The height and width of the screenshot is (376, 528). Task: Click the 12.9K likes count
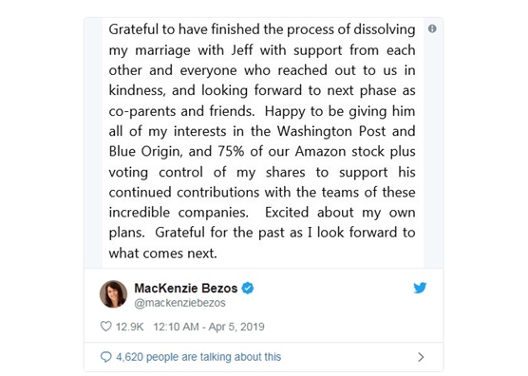pos(130,327)
